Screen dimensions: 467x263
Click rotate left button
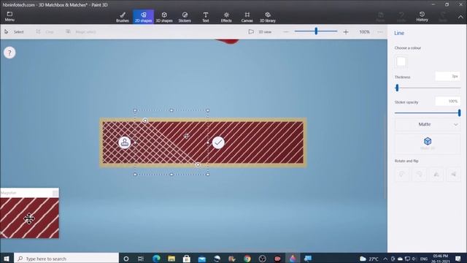pyautogui.click(x=402, y=174)
